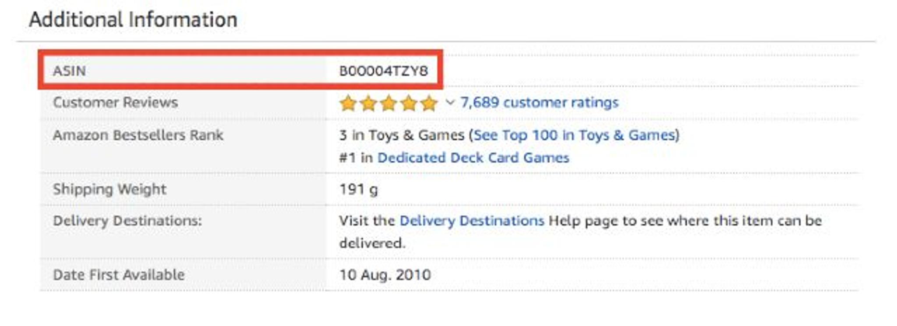
Task: Select the second star in the rating
Action: coord(368,104)
